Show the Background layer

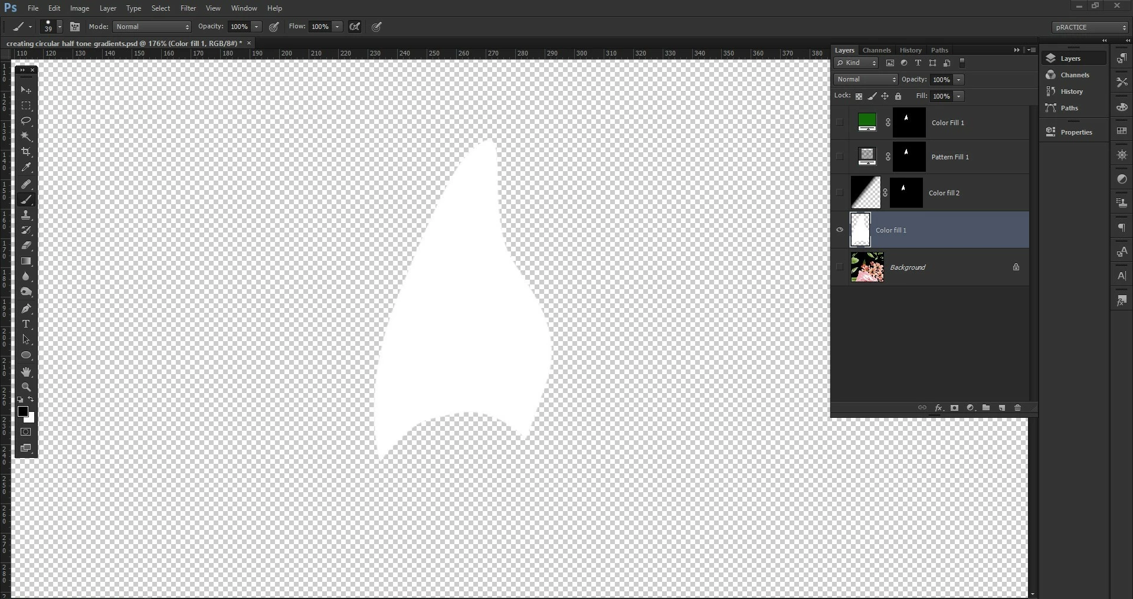(x=840, y=267)
